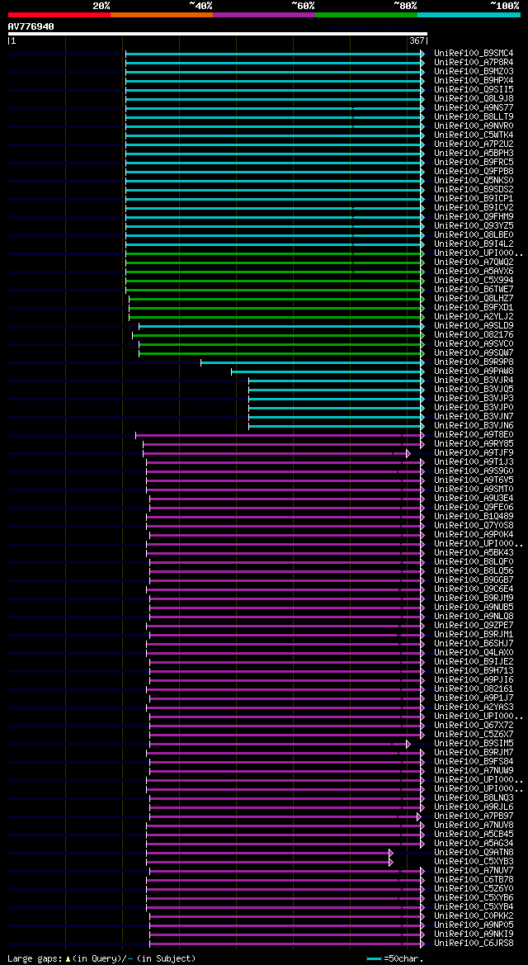Select the UniRef100_B9HPX4 label
The width and height of the screenshot is (528, 965).
(x=474, y=81)
